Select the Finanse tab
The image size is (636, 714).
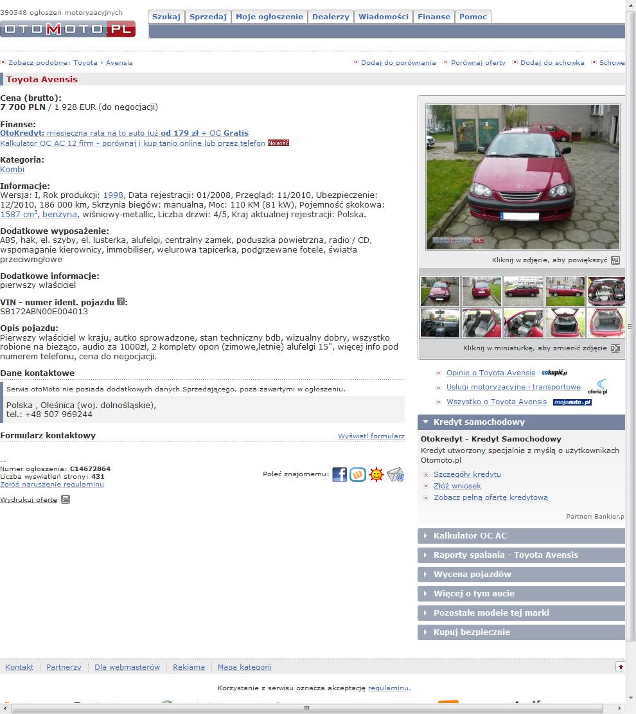(x=434, y=17)
